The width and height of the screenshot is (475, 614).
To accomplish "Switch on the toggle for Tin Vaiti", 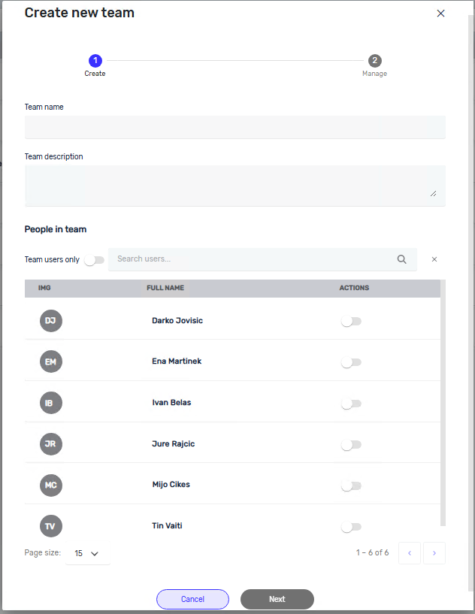I will pos(351,527).
